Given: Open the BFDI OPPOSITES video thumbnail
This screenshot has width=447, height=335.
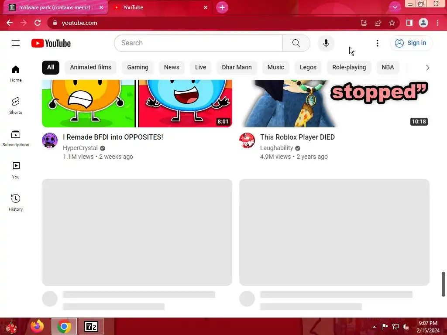Looking at the screenshot, I should point(137,103).
